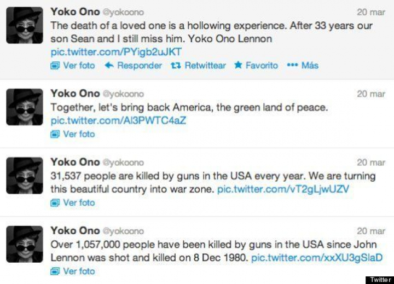Click the reply arrow icon in first tweet
The image size is (394, 284).
tap(108, 66)
